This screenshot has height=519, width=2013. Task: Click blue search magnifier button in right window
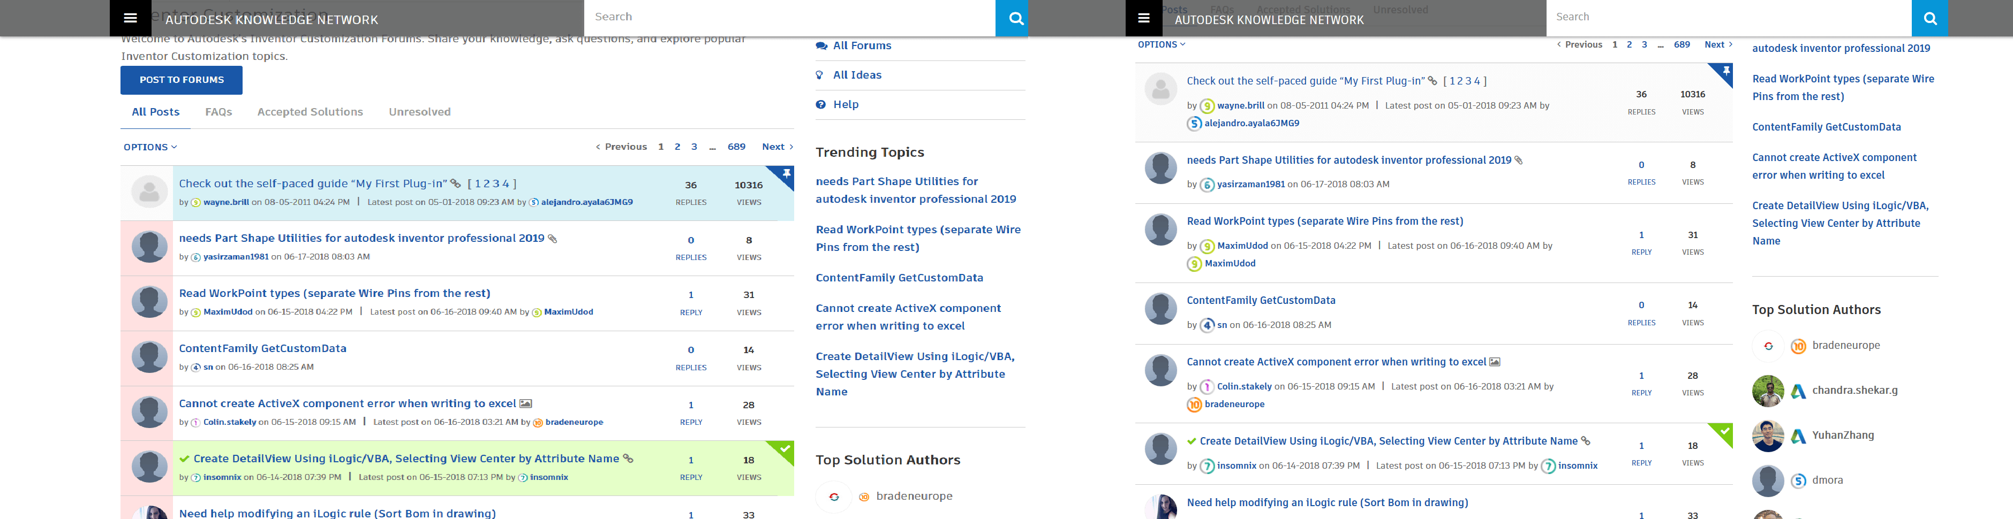tap(1930, 18)
